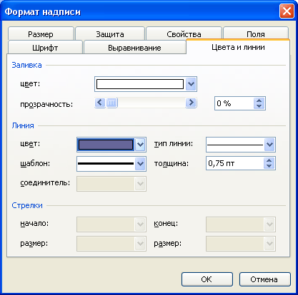Select the Свойства tab
The image size is (298, 295).
pos(184,34)
